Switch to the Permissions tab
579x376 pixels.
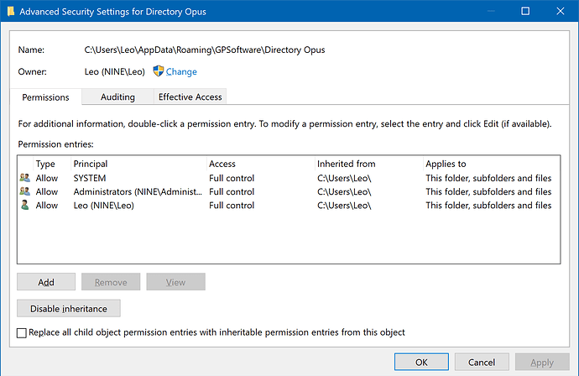click(x=46, y=97)
